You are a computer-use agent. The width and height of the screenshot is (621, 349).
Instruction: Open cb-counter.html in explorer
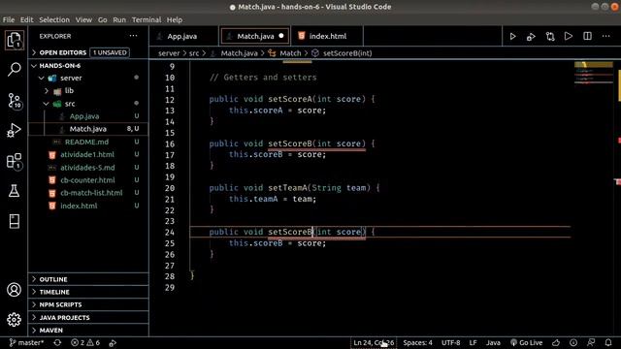(x=88, y=180)
